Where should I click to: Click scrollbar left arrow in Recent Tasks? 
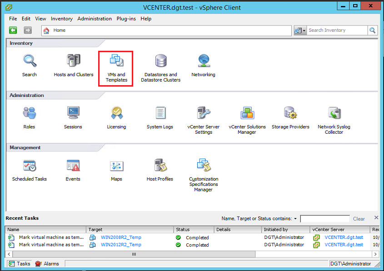click(x=9, y=254)
